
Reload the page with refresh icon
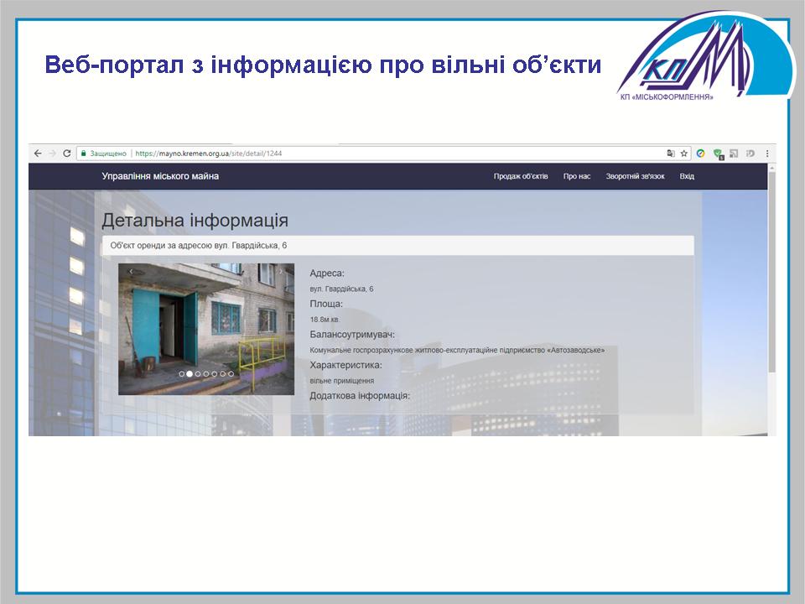pyautogui.click(x=67, y=154)
